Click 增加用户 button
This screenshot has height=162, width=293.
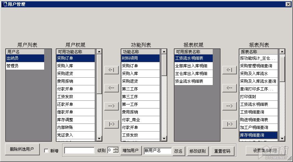[131, 151]
